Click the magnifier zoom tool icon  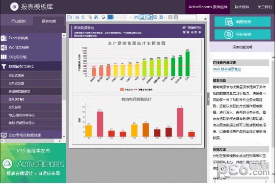104,17
